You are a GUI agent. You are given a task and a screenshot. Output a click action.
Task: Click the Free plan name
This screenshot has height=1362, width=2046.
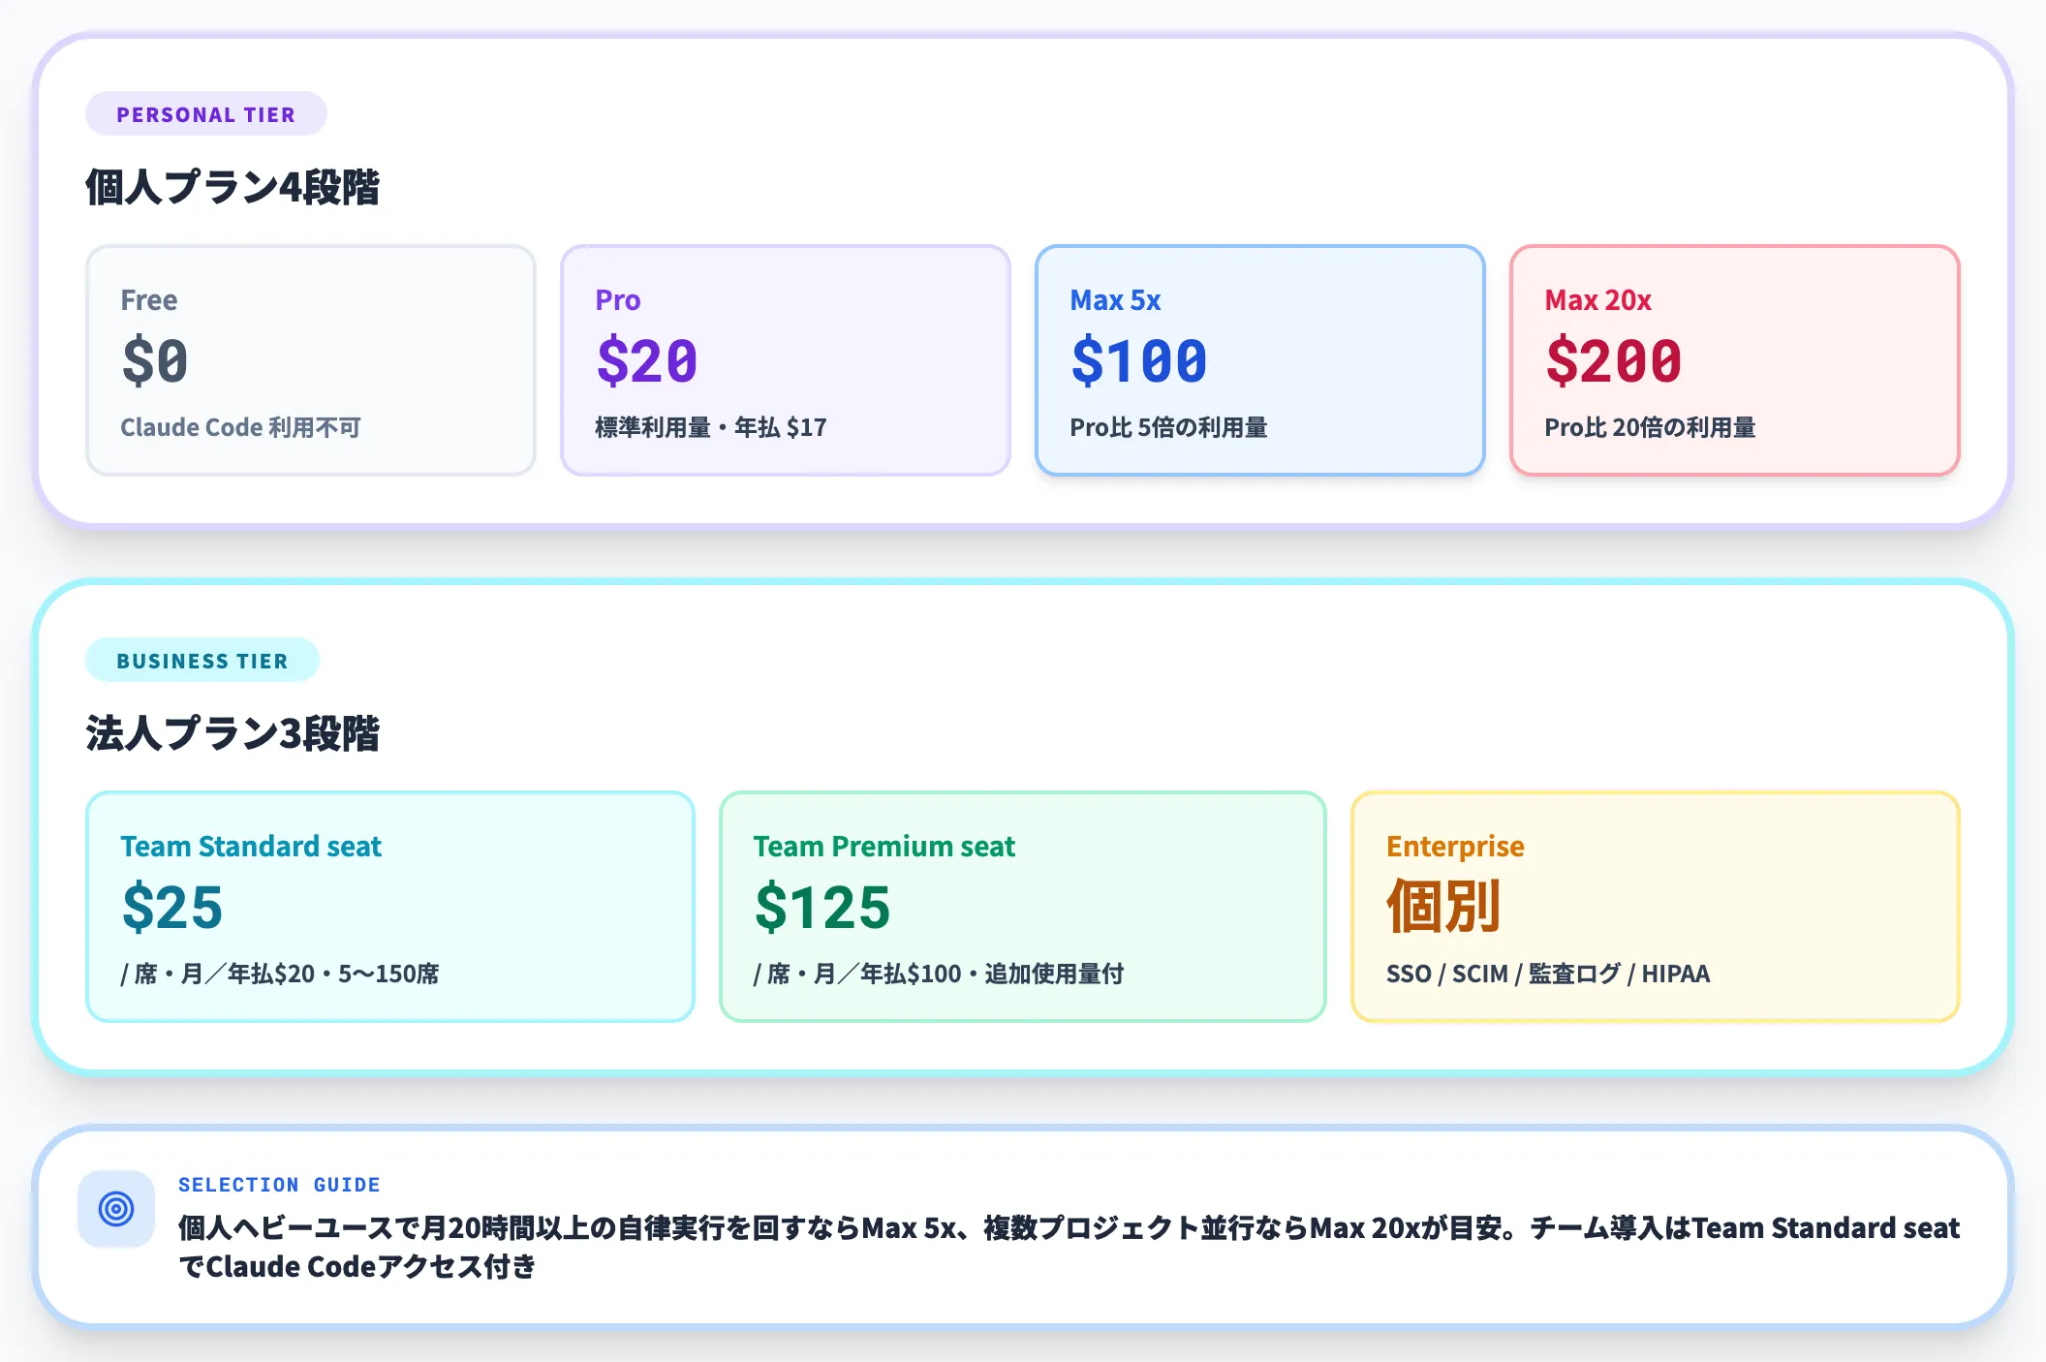[x=149, y=300]
